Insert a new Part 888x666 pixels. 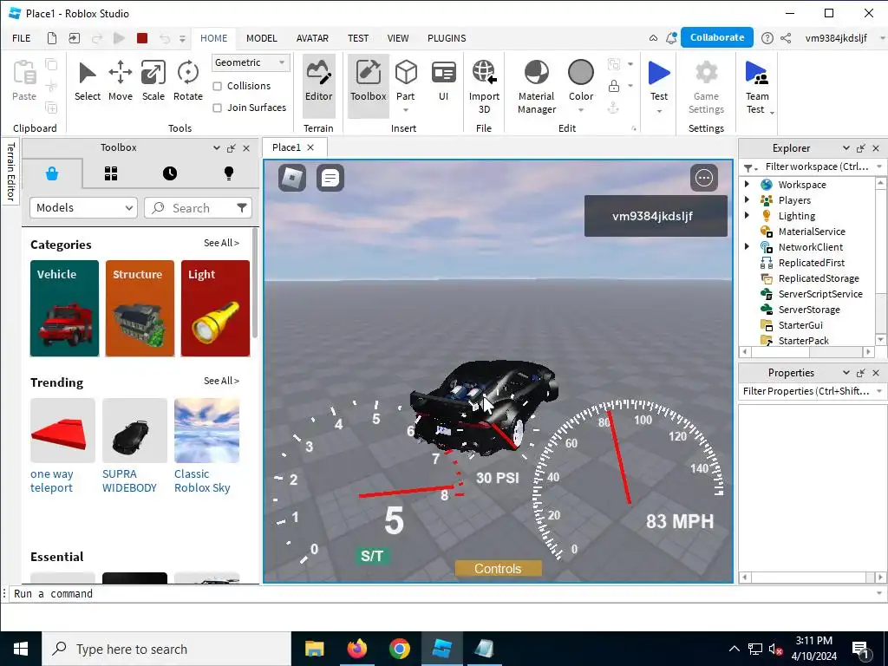point(406,79)
